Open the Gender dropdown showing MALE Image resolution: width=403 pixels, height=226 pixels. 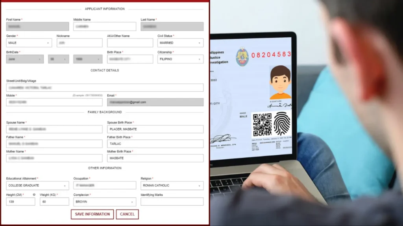click(29, 43)
